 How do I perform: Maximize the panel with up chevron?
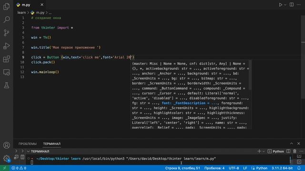click(292, 143)
